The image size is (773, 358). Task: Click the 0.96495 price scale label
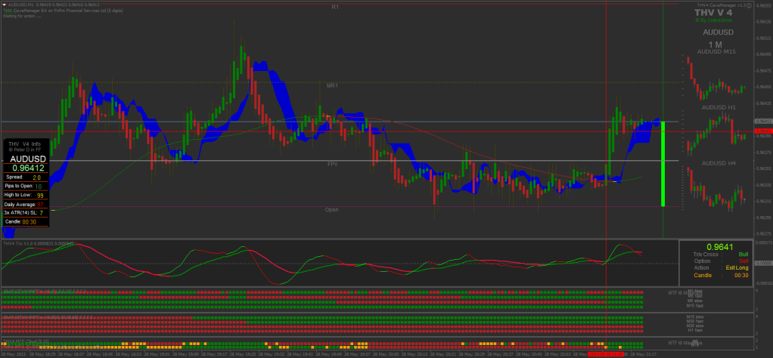click(763, 54)
